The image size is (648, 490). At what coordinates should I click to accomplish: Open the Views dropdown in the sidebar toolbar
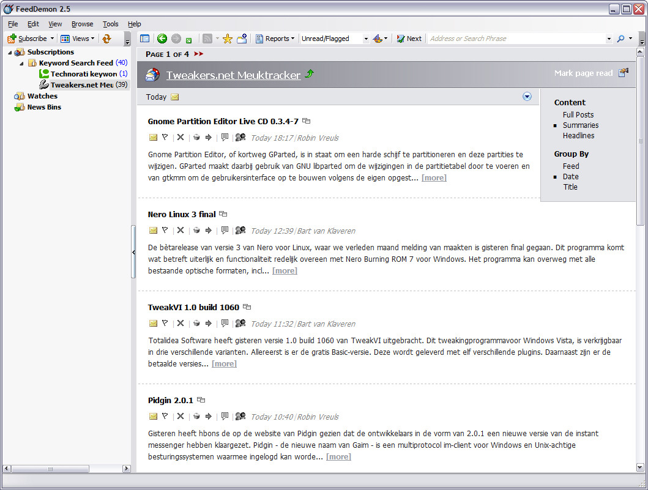pos(77,39)
